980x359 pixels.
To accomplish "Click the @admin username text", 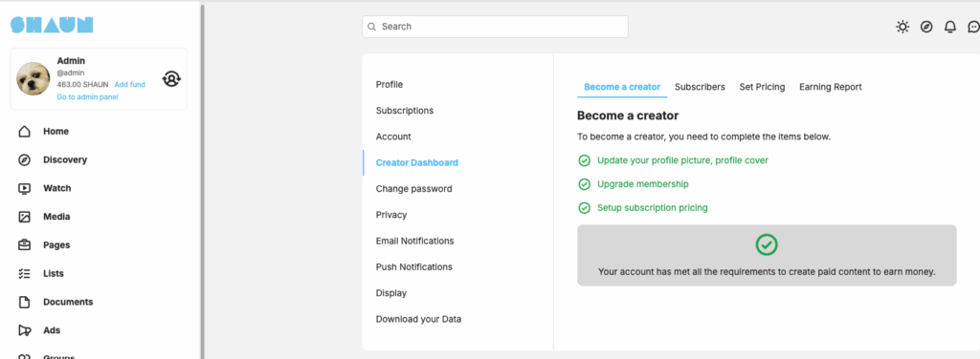I will (71, 73).
